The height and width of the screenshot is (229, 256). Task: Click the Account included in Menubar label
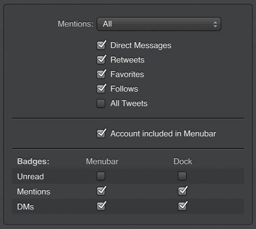coord(163,134)
